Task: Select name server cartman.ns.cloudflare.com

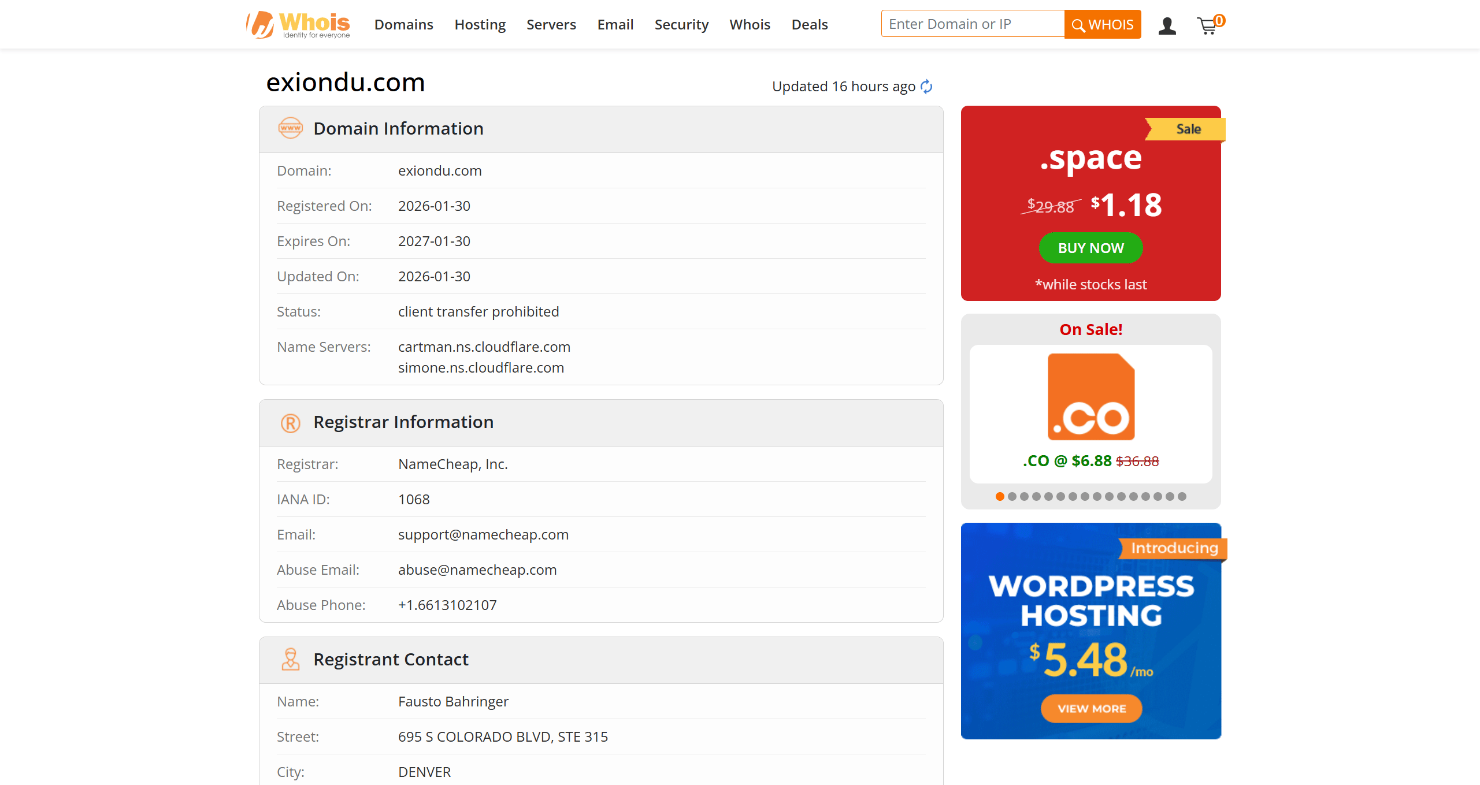Action: [484, 347]
